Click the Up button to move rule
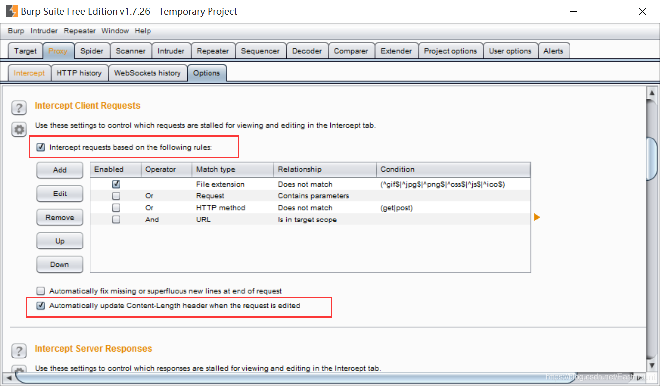 click(60, 241)
